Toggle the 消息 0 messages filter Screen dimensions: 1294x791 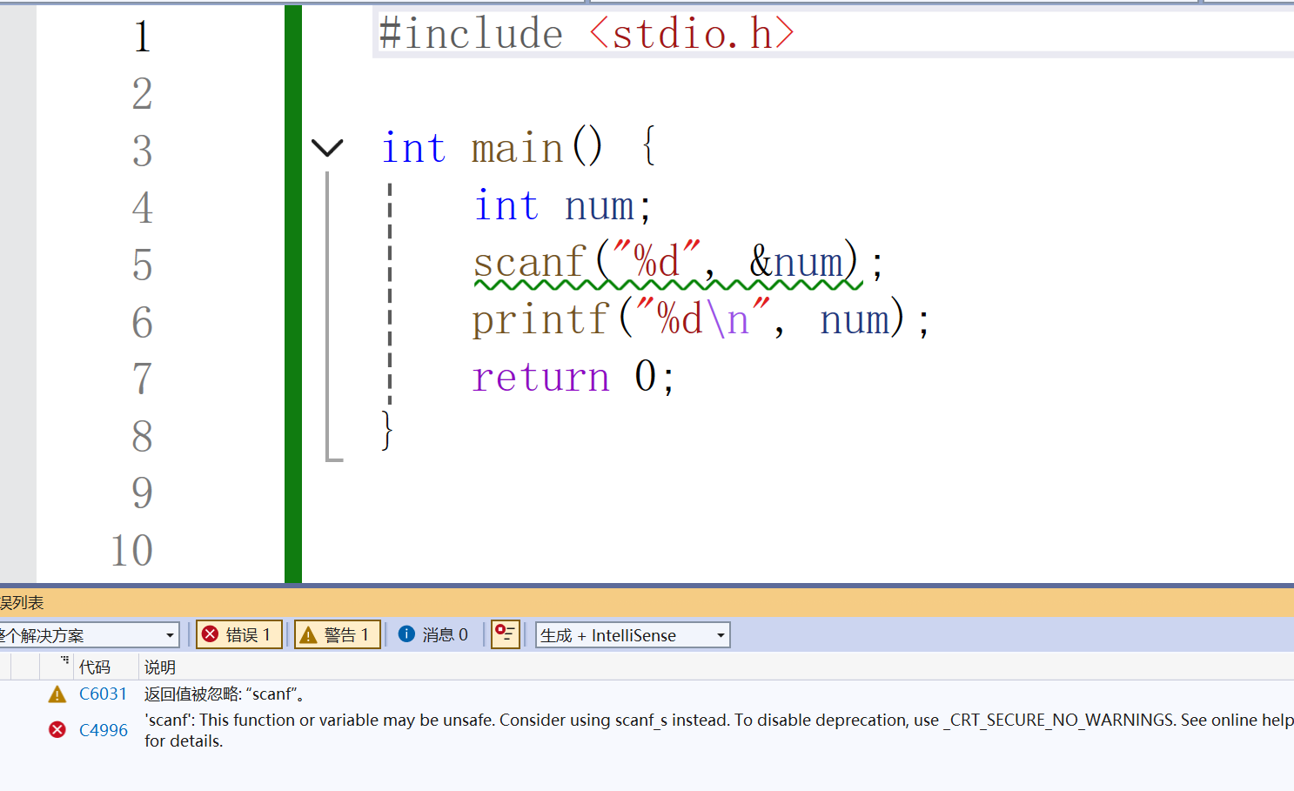click(433, 633)
